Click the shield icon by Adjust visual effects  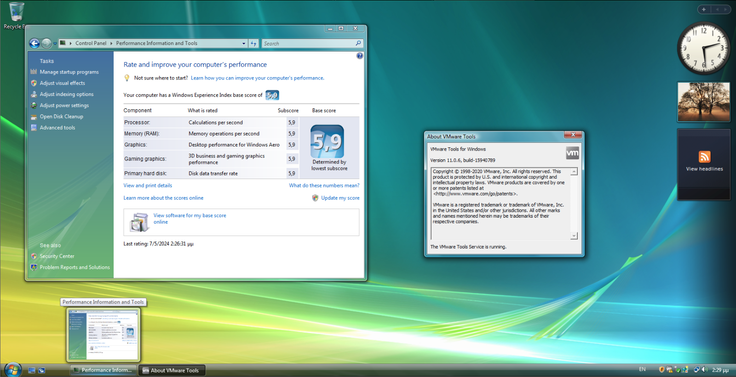point(34,83)
